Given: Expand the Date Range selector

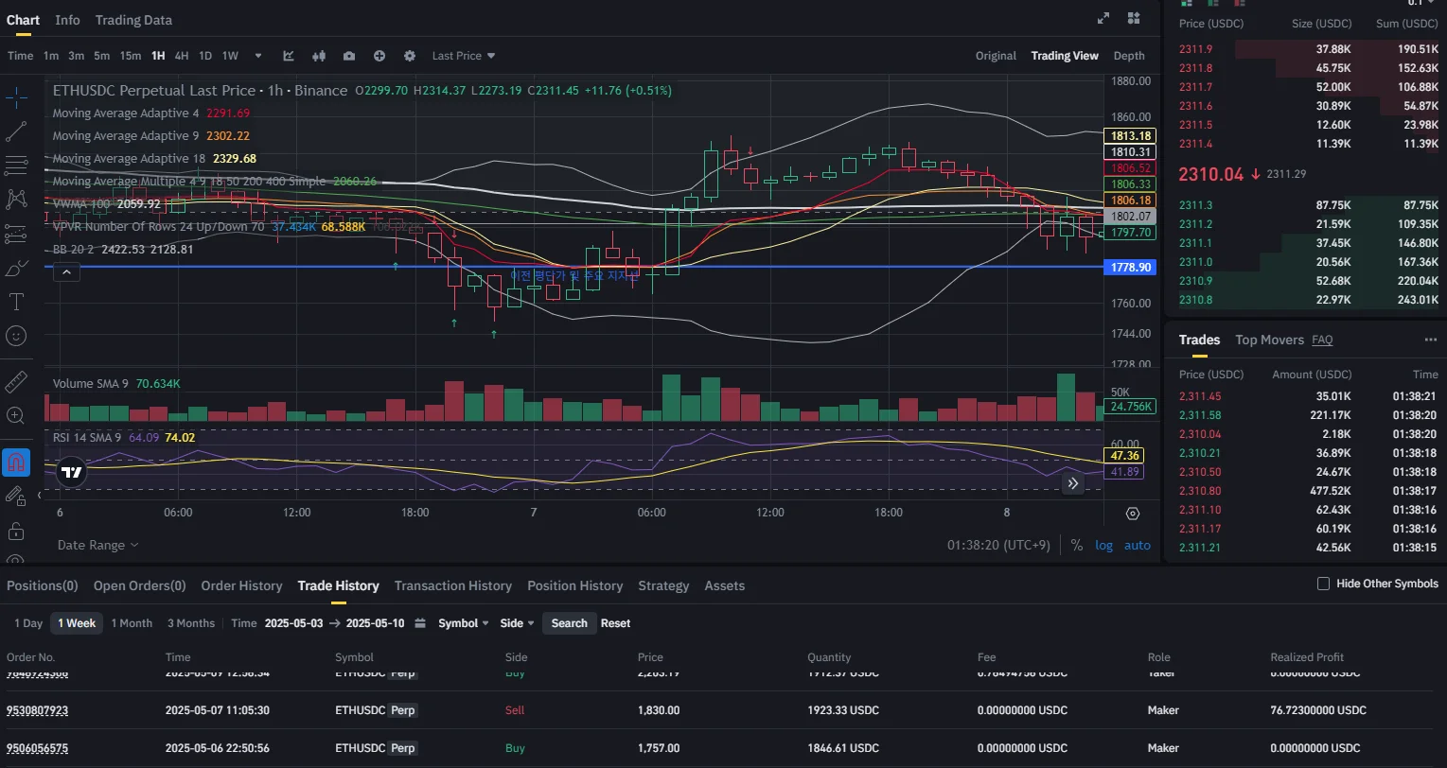Looking at the screenshot, I should 97,545.
